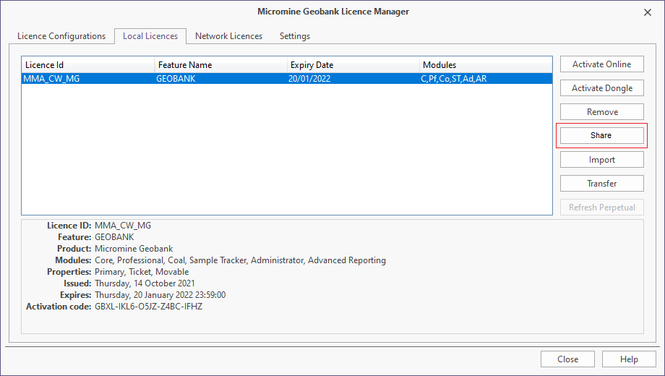Click the Activate Dongle button
The width and height of the screenshot is (665, 376).
tap(602, 87)
